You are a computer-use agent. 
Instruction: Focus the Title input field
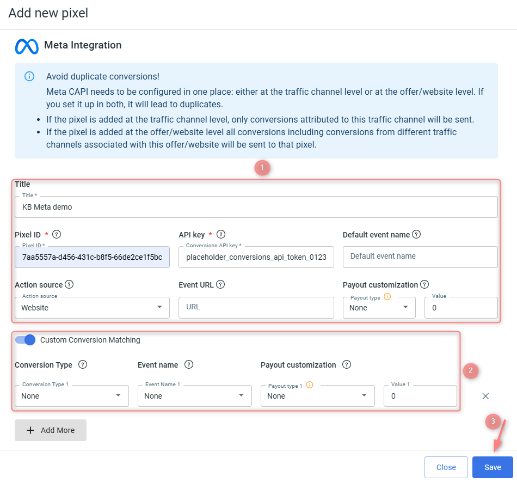[x=256, y=207]
